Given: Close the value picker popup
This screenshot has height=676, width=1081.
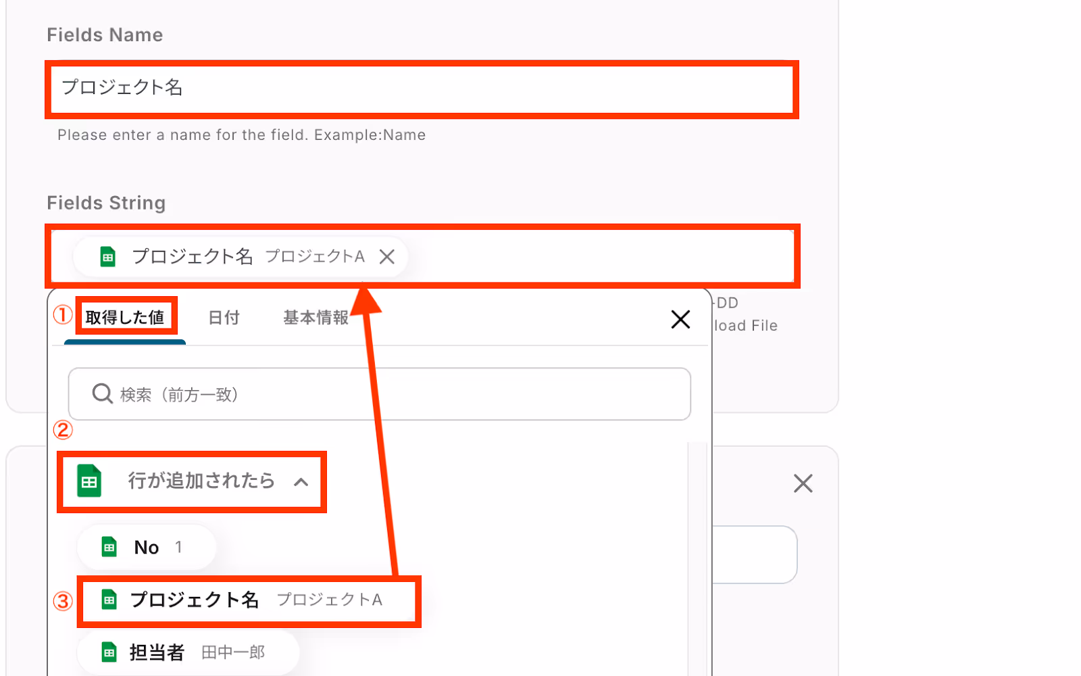Looking at the screenshot, I should click(680, 319).
